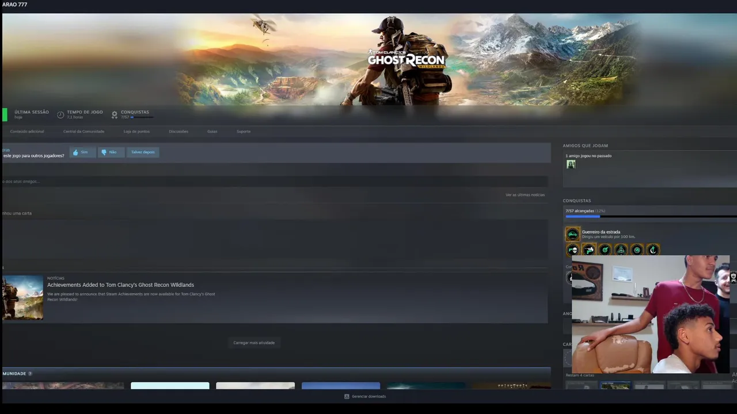Image resolution: width=737 pixels, height=414 pixels.
Task: Click the thumbs-down icon on Não
Action: [104, 152]
